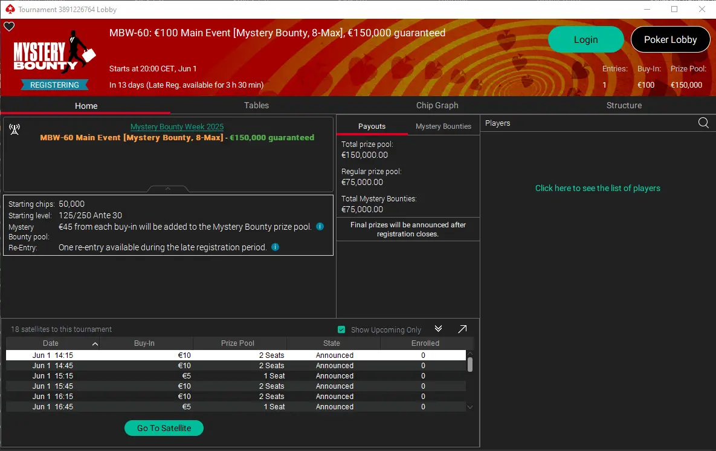Add tournament to favorites with heart icon
The width and height of the screenshot is (716, 451).
[x=9, y=27]
